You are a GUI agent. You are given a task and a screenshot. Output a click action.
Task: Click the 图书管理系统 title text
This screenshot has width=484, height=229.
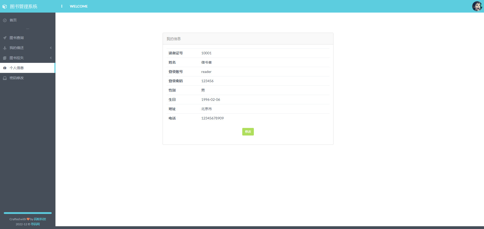(x=23, y=7)
